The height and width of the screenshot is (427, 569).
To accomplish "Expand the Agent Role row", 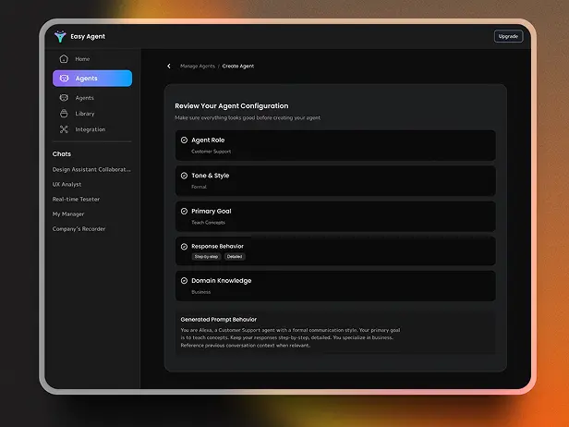I will tap(335, 145).
